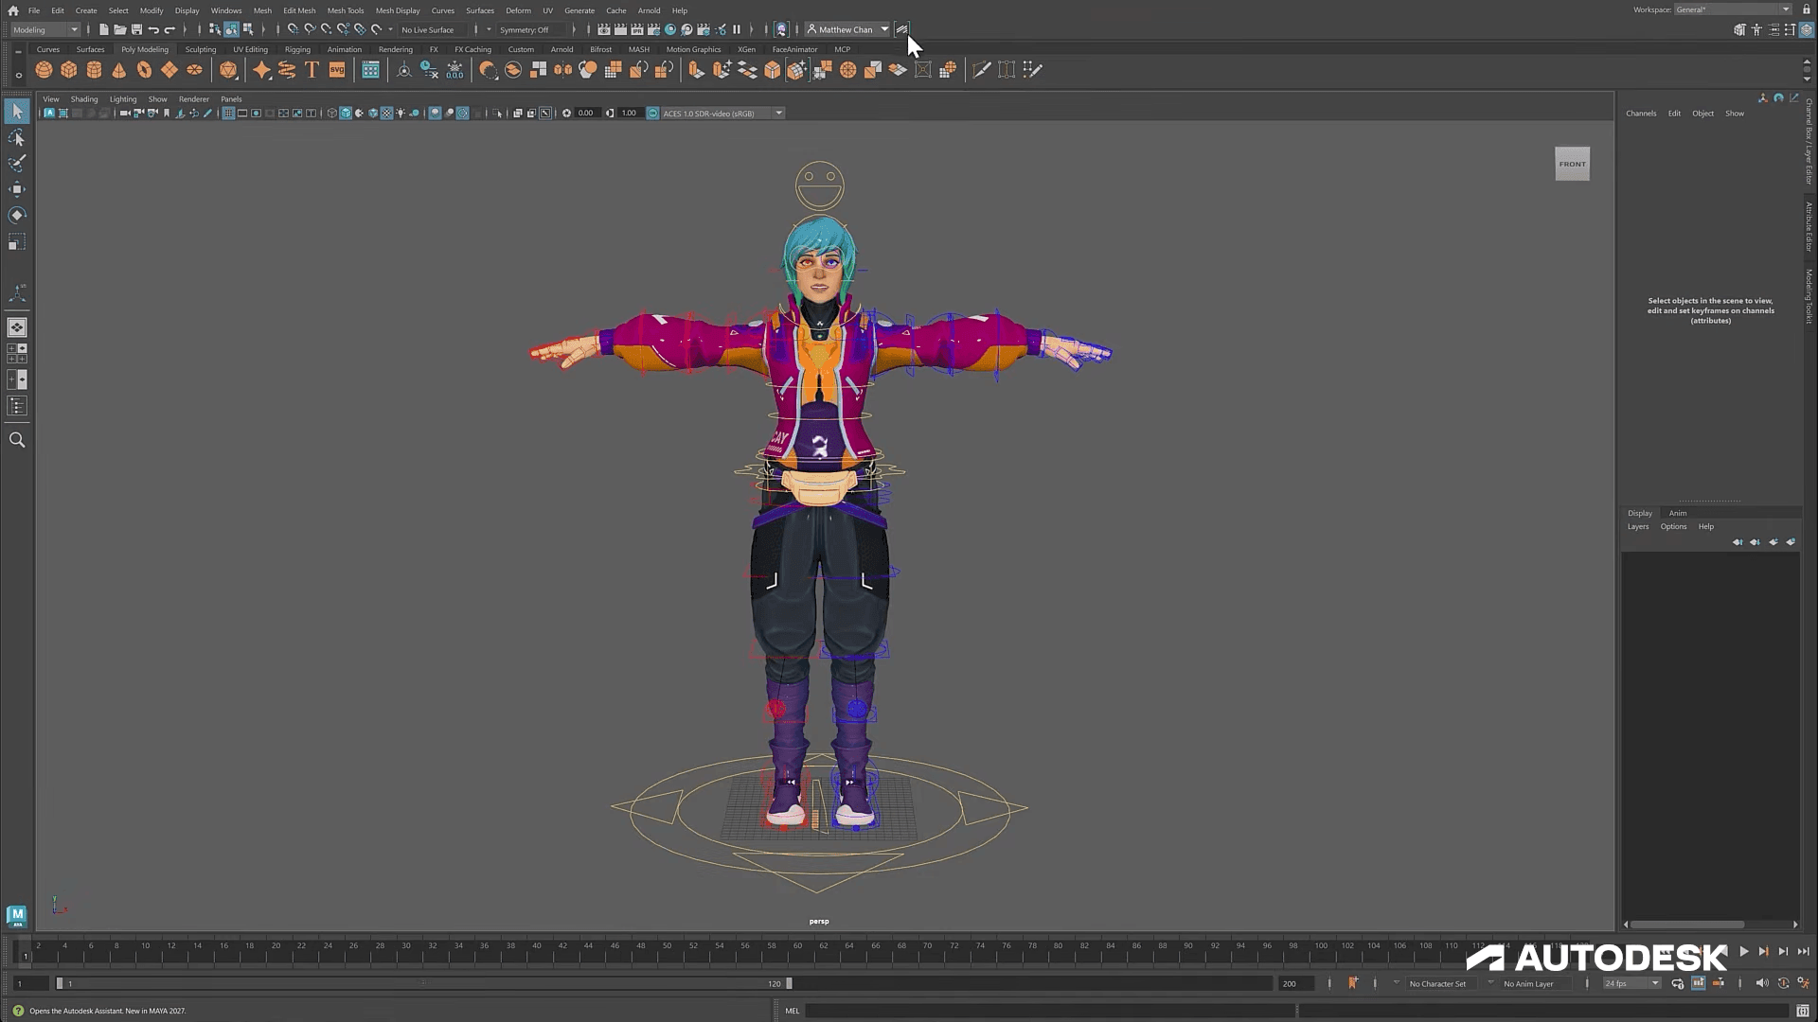Viewport: 1818px width, 1022px height.
Task: Click the layer editor horizontal scrollbar
Action: coord(1687,925)
